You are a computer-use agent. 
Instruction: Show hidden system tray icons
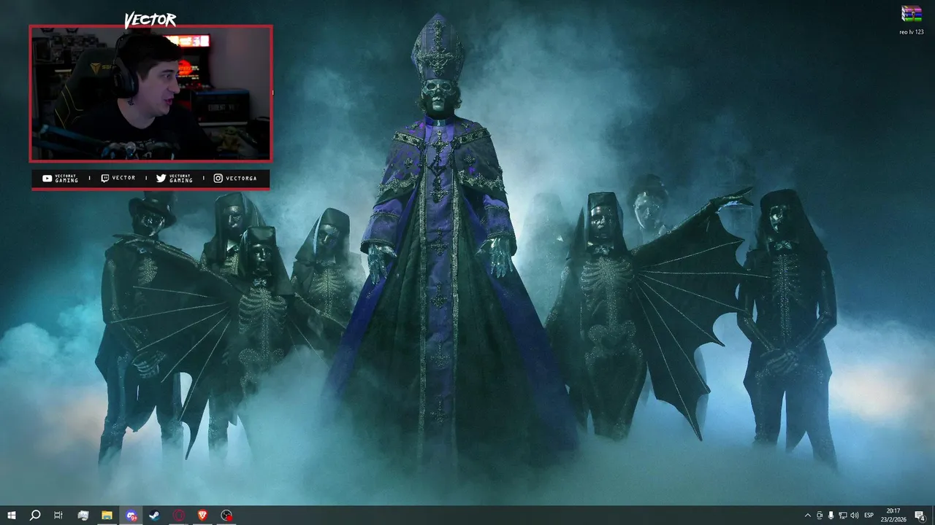coord(807,516)
